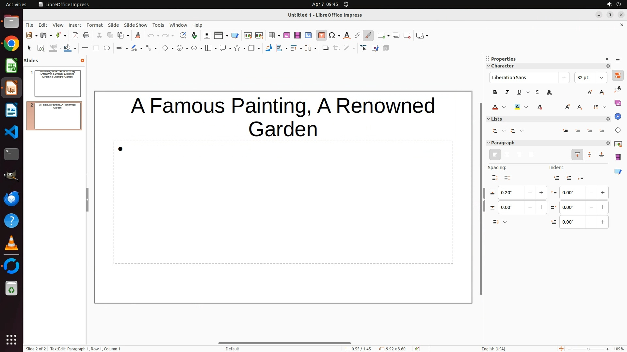
Task: Select slide 1 thumbnail
Action: coord(57,83)
